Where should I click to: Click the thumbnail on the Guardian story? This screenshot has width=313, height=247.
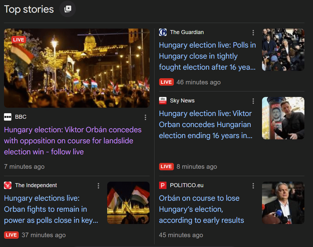tap(283, 50)
